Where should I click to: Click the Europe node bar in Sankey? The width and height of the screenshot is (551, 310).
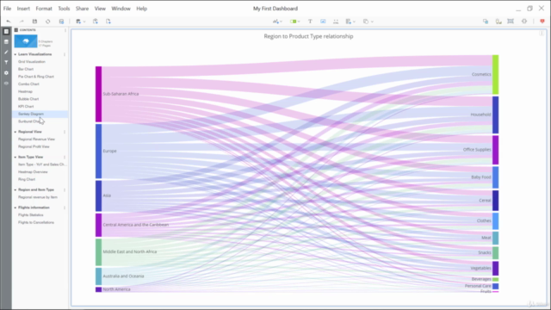pos(98,152)
